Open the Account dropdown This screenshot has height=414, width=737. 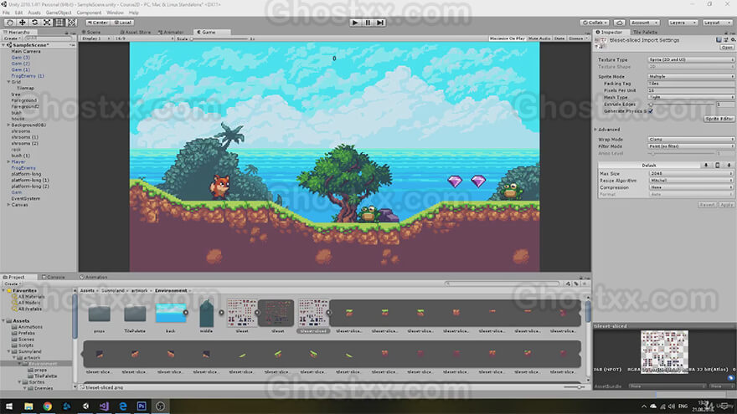(644, 23)
